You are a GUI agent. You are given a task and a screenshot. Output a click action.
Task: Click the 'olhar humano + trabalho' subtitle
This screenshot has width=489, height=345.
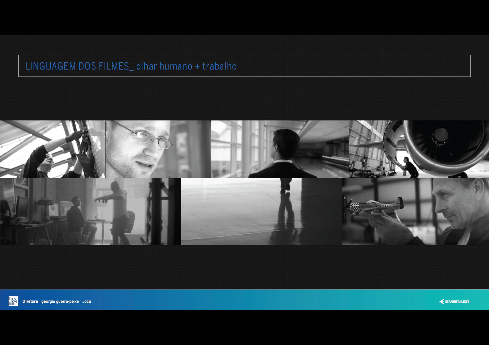point(186,66)
